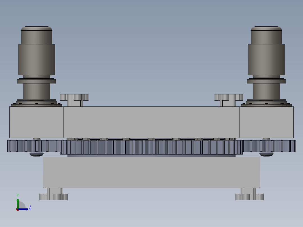Select the small pinion gear under right motor

pyautogui.click(x=269, y=146)
